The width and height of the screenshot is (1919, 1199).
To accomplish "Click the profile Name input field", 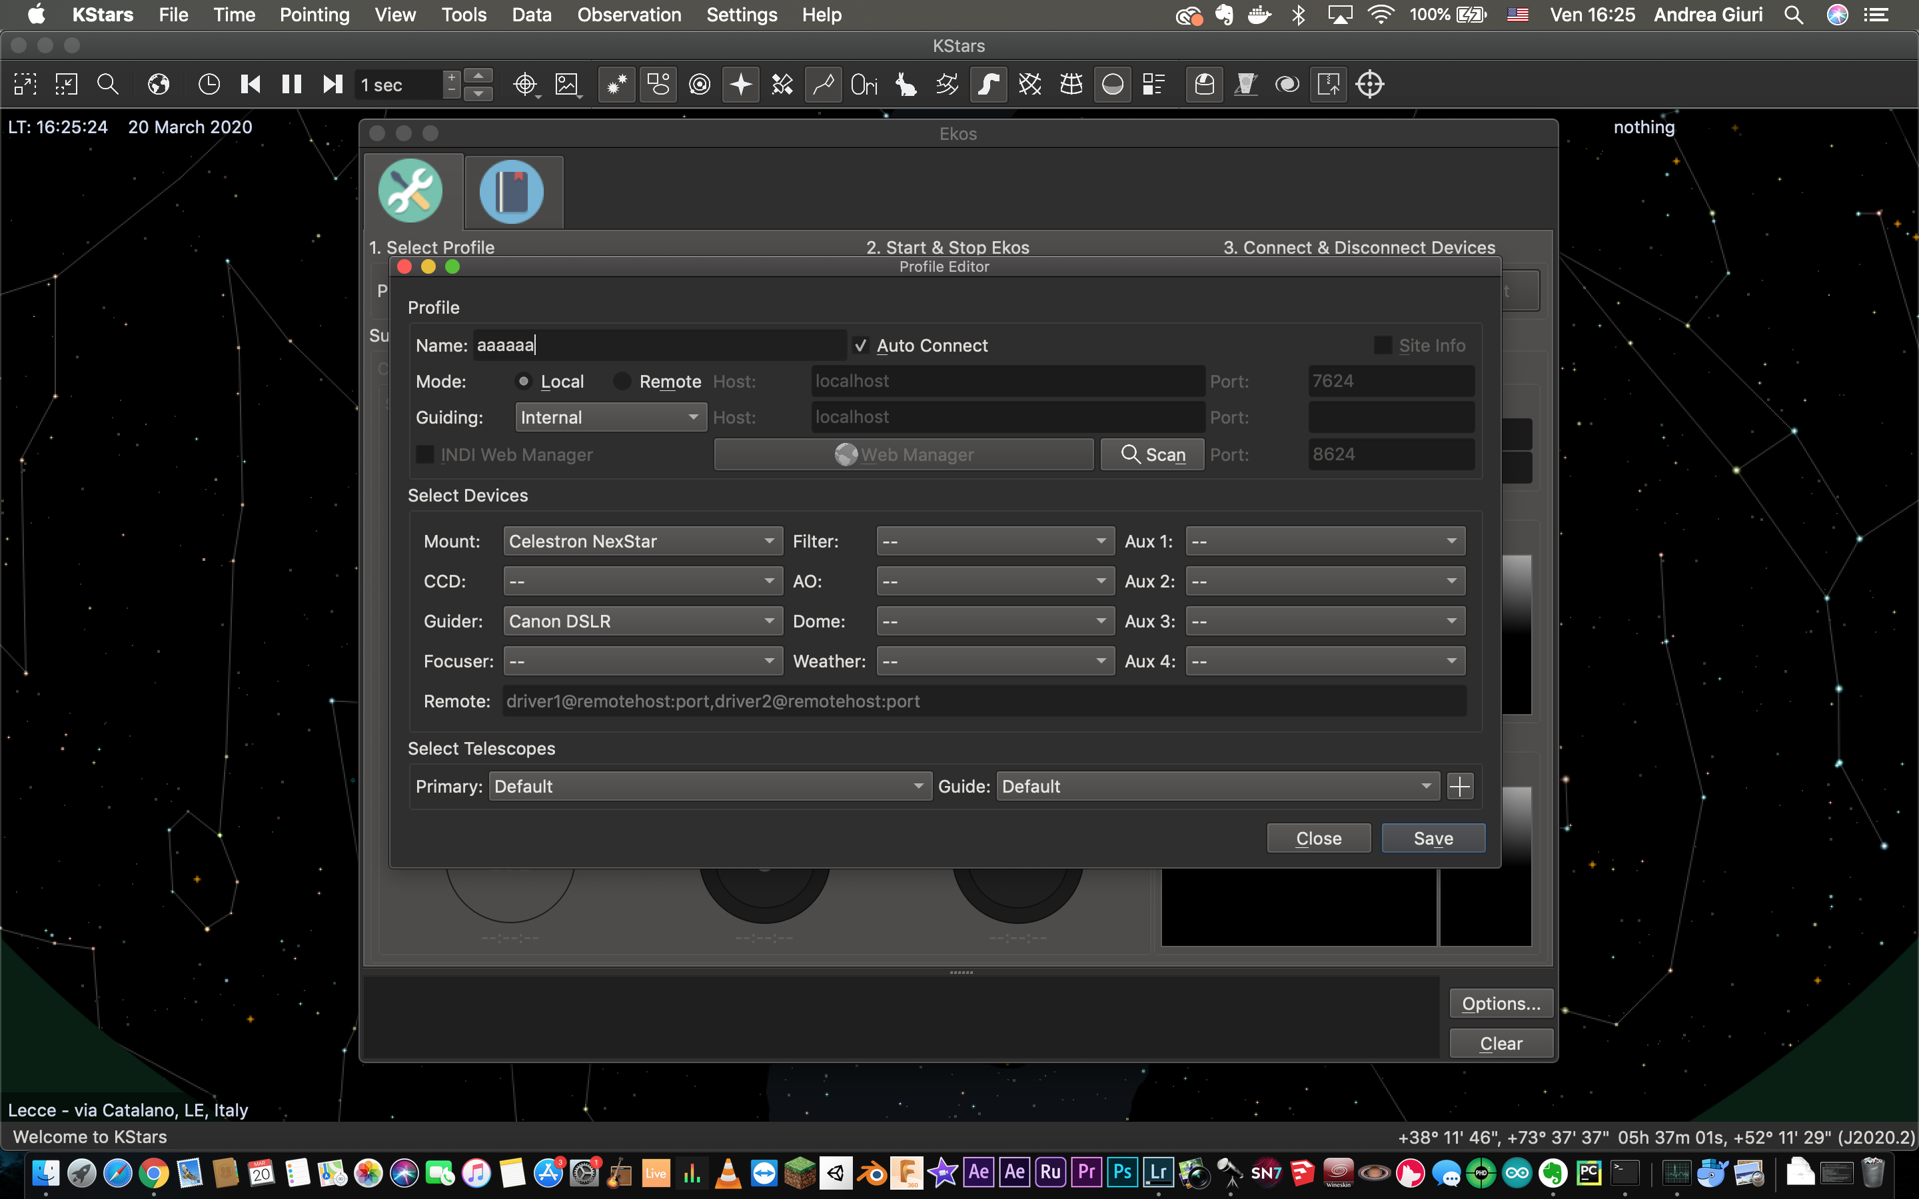I will 660,346.
